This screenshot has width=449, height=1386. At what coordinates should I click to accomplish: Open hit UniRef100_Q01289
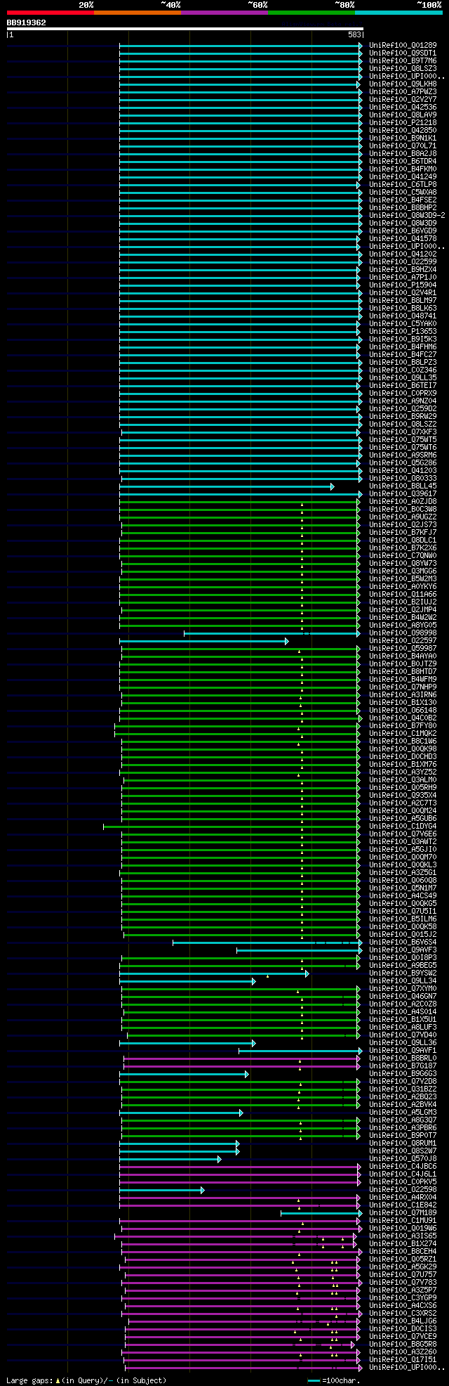point(403,45)
